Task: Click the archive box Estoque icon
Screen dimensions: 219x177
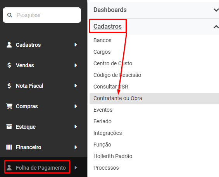Action: point(9,127)
